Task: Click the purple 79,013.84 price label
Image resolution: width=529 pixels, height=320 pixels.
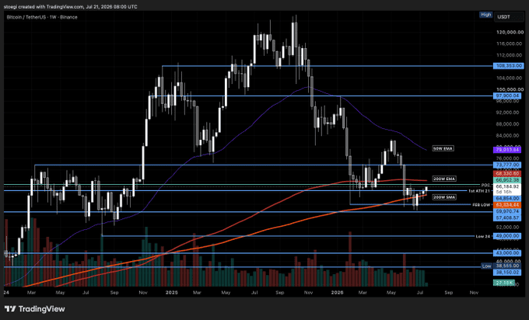Action: tap(507, 150)
